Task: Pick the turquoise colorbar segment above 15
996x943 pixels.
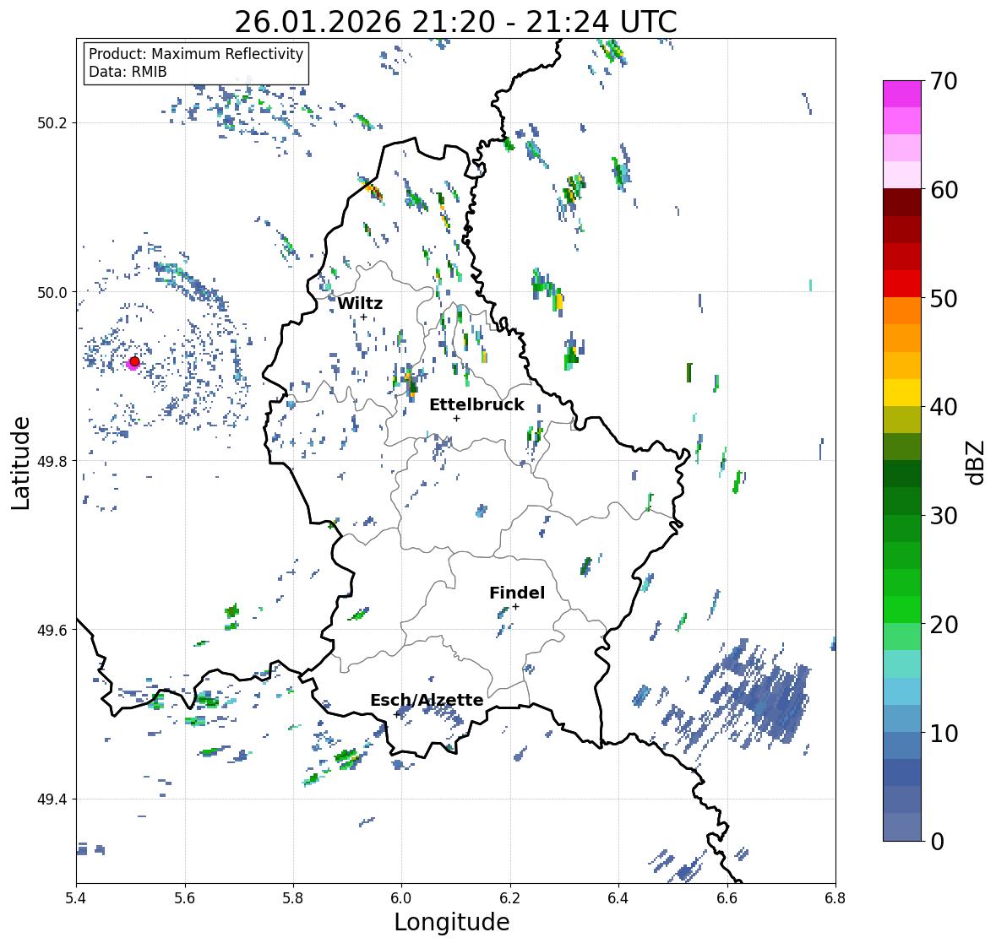Action: [902, 664]
